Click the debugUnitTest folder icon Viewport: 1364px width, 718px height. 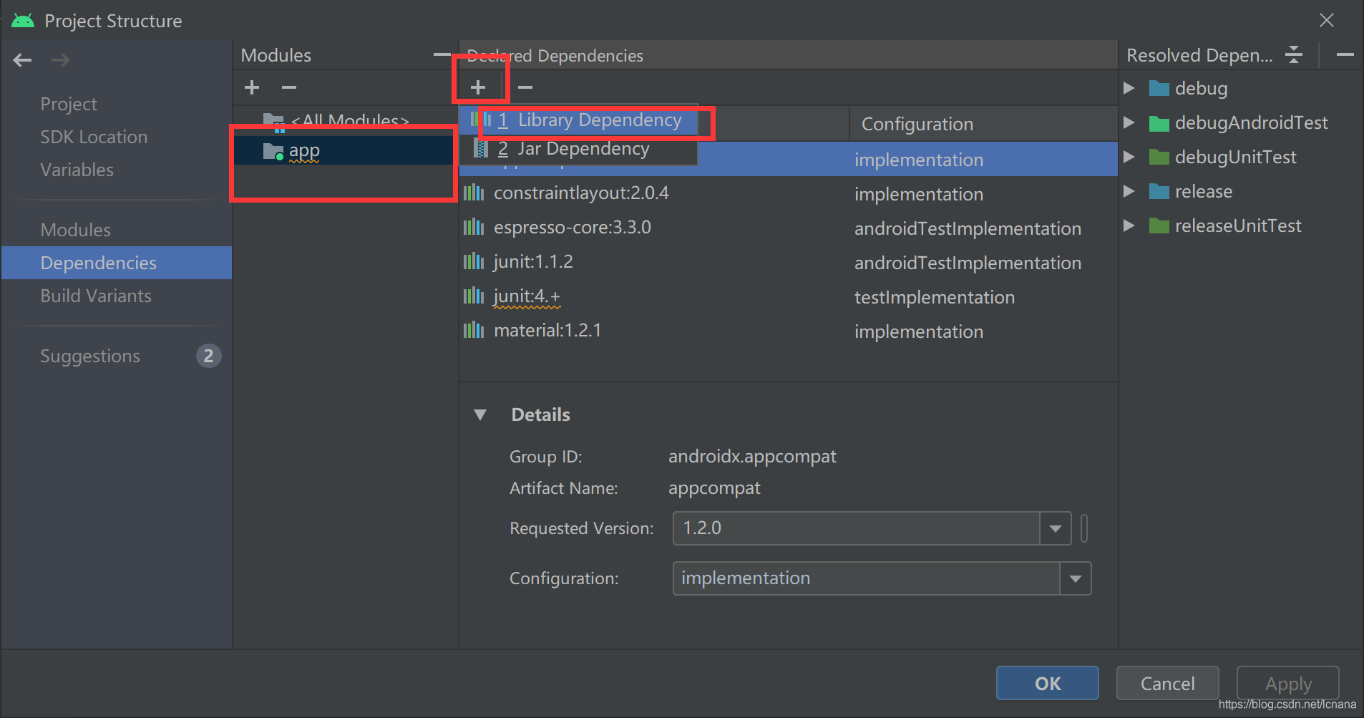(x=1159, y=157)
